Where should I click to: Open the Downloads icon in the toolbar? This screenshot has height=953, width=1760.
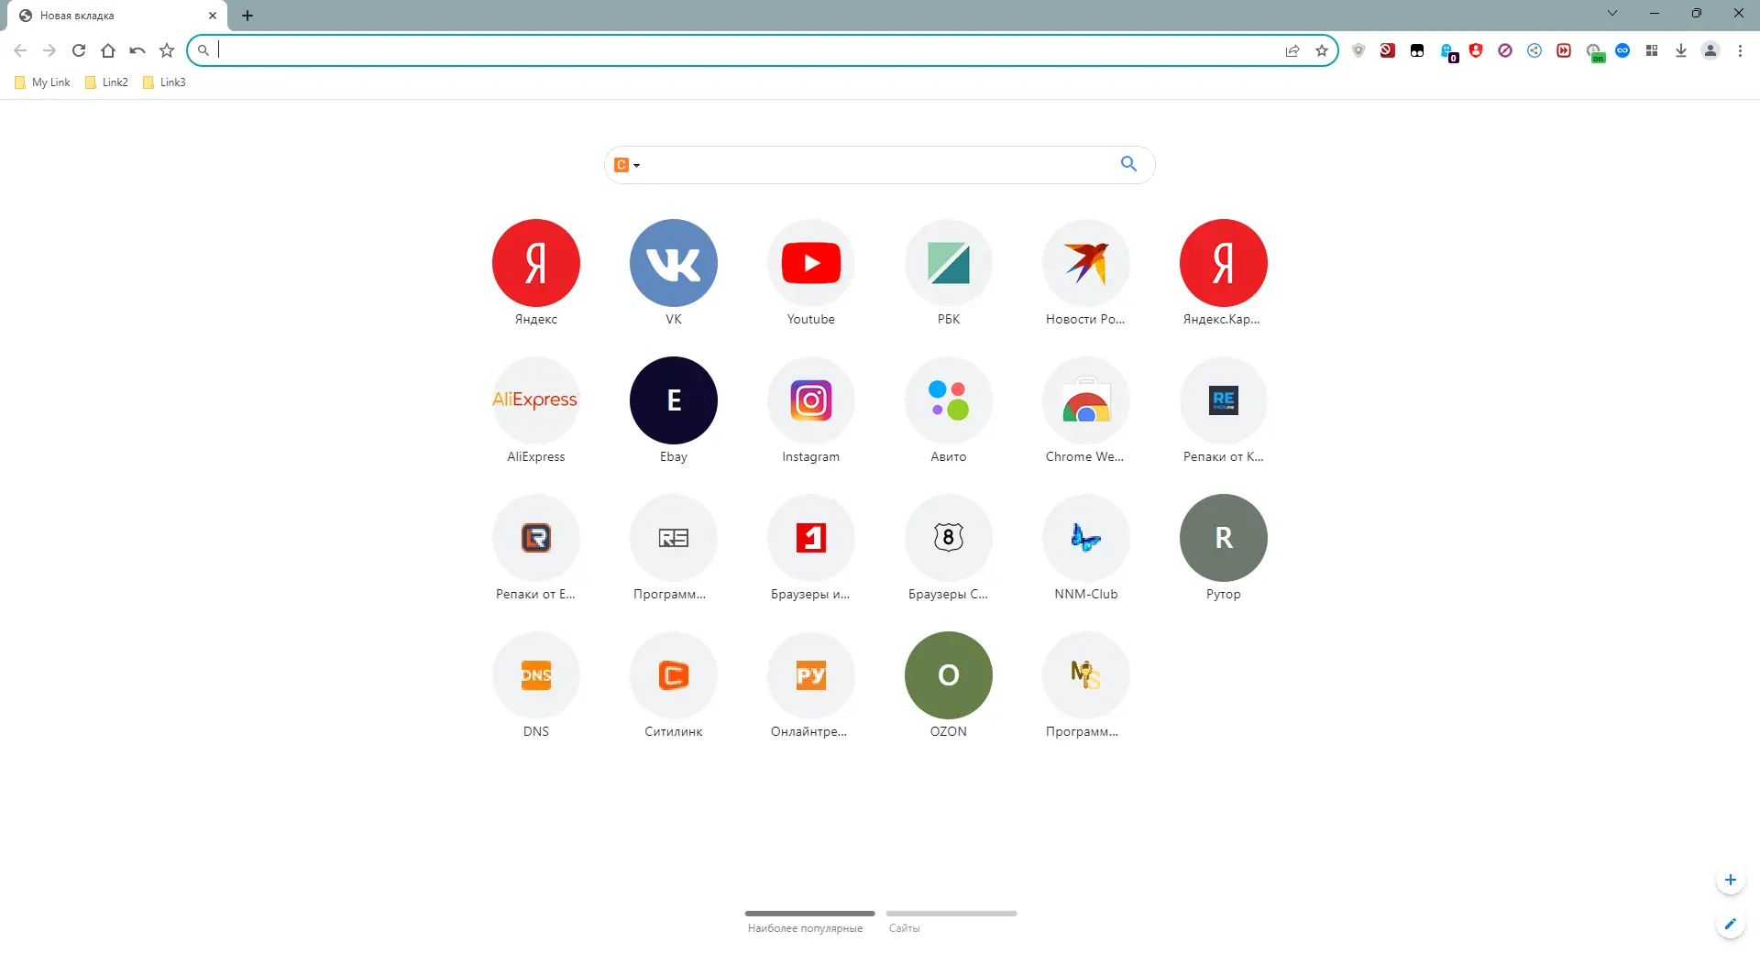pos(1680,50)
